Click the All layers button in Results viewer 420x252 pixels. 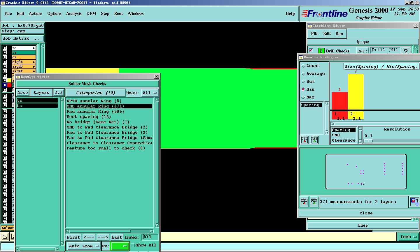pos(59,93)
